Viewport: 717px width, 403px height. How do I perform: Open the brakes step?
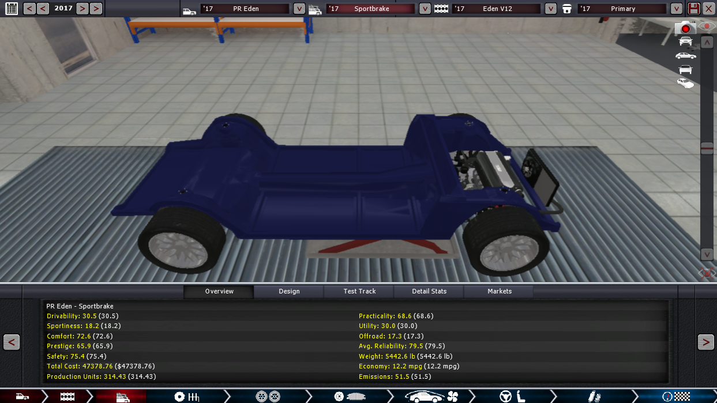pyautogui.click(x=351, y=396)
